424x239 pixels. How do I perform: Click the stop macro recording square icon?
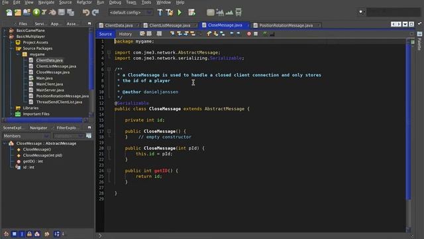pyautogui.click(x=256, y=34)
